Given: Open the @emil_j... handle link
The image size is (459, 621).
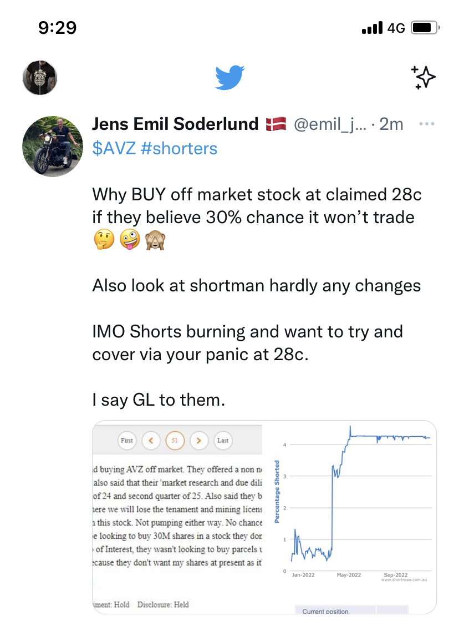Looking at the screenshot, I should coord(330,124).
